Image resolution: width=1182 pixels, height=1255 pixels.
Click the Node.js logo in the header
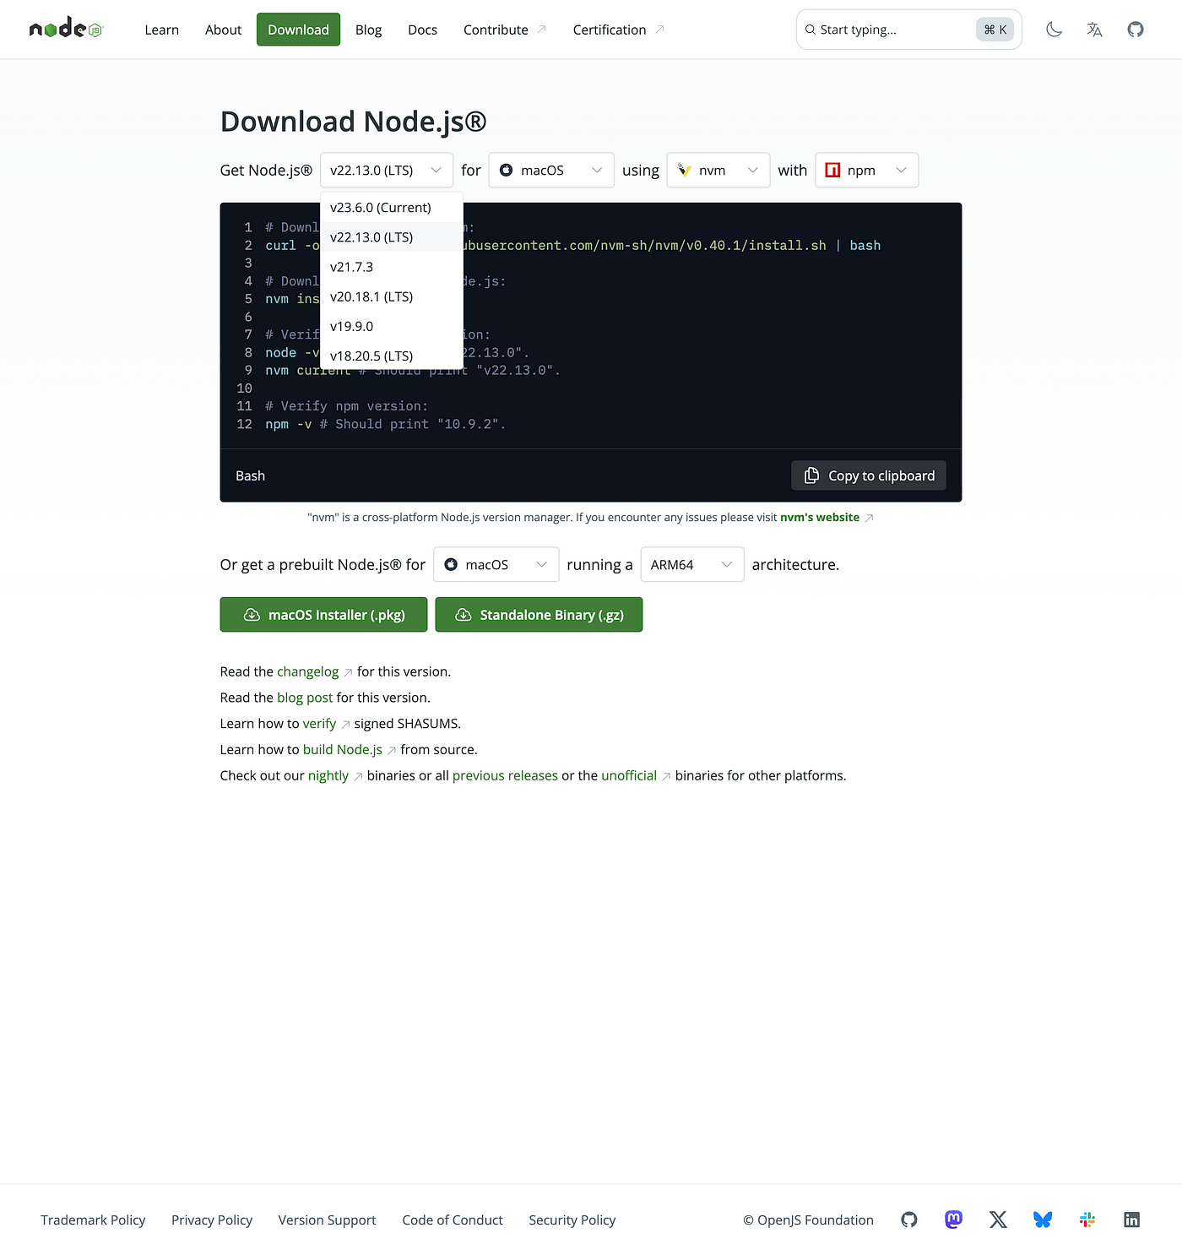(64, 29)
